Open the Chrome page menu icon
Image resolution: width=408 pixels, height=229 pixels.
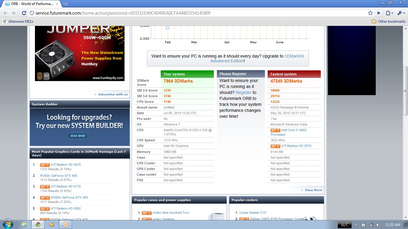pos(389,13)
